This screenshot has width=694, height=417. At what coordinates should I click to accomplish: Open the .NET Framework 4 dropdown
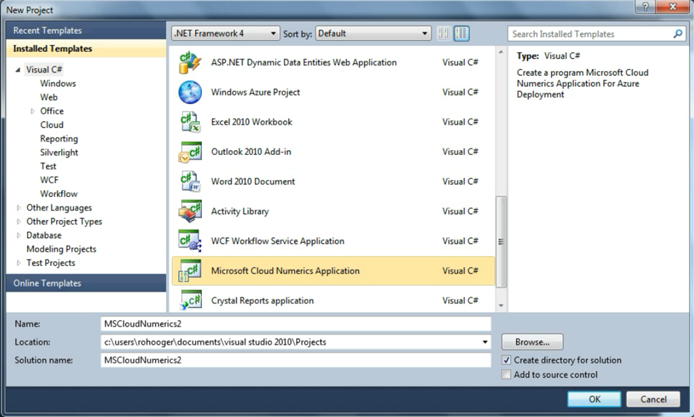(225, 33)
